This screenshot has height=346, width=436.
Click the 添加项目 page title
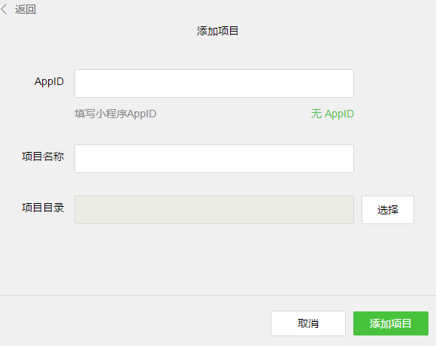coord(217,31)
